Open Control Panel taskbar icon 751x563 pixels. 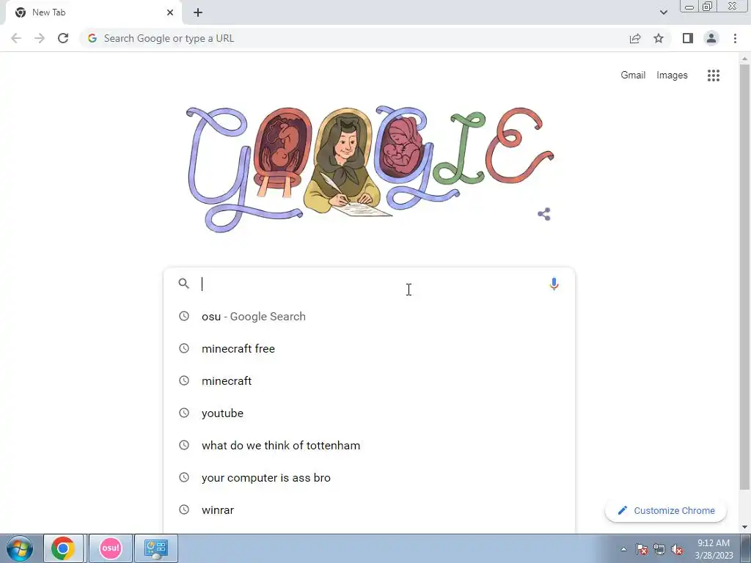point(155,548)
